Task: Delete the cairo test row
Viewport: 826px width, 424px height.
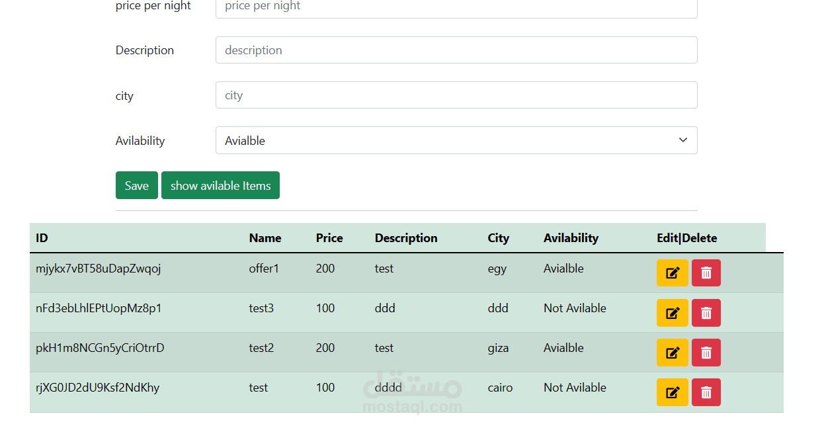Action: click(x=706, y=392)
